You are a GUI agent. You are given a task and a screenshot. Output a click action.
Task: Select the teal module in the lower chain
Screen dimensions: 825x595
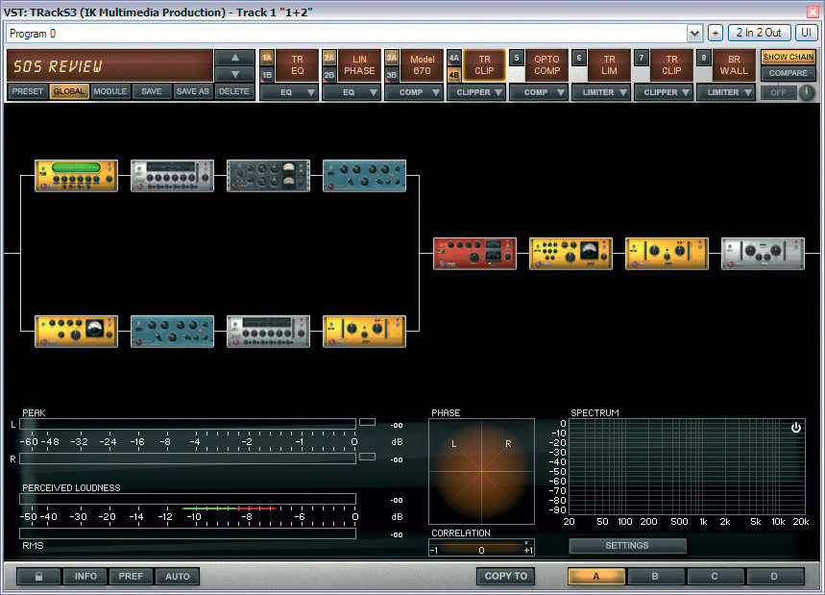172,332
